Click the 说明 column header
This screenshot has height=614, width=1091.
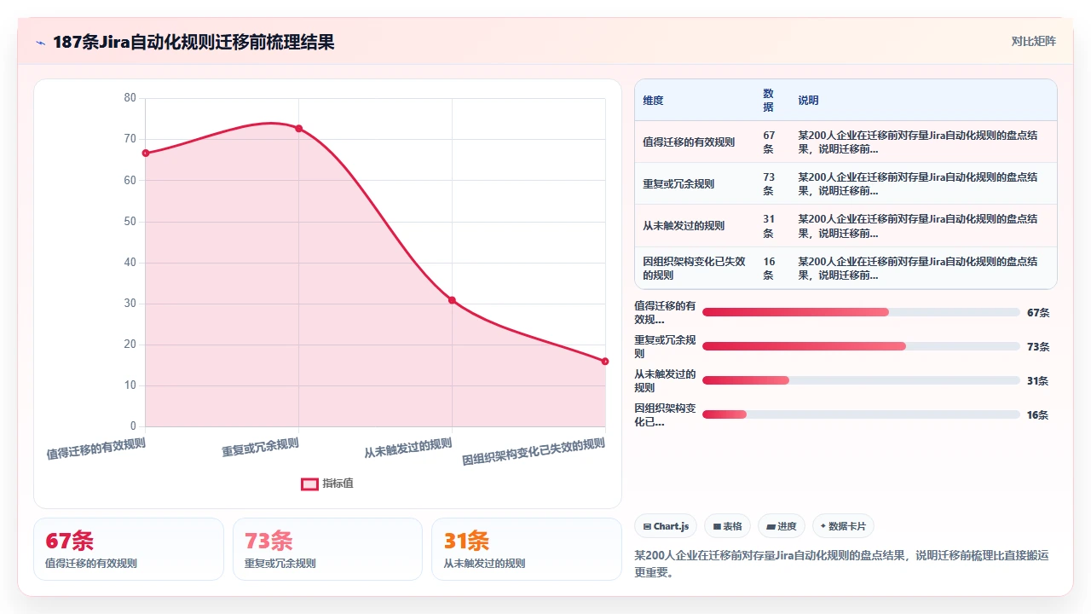(x=808, y=101)
